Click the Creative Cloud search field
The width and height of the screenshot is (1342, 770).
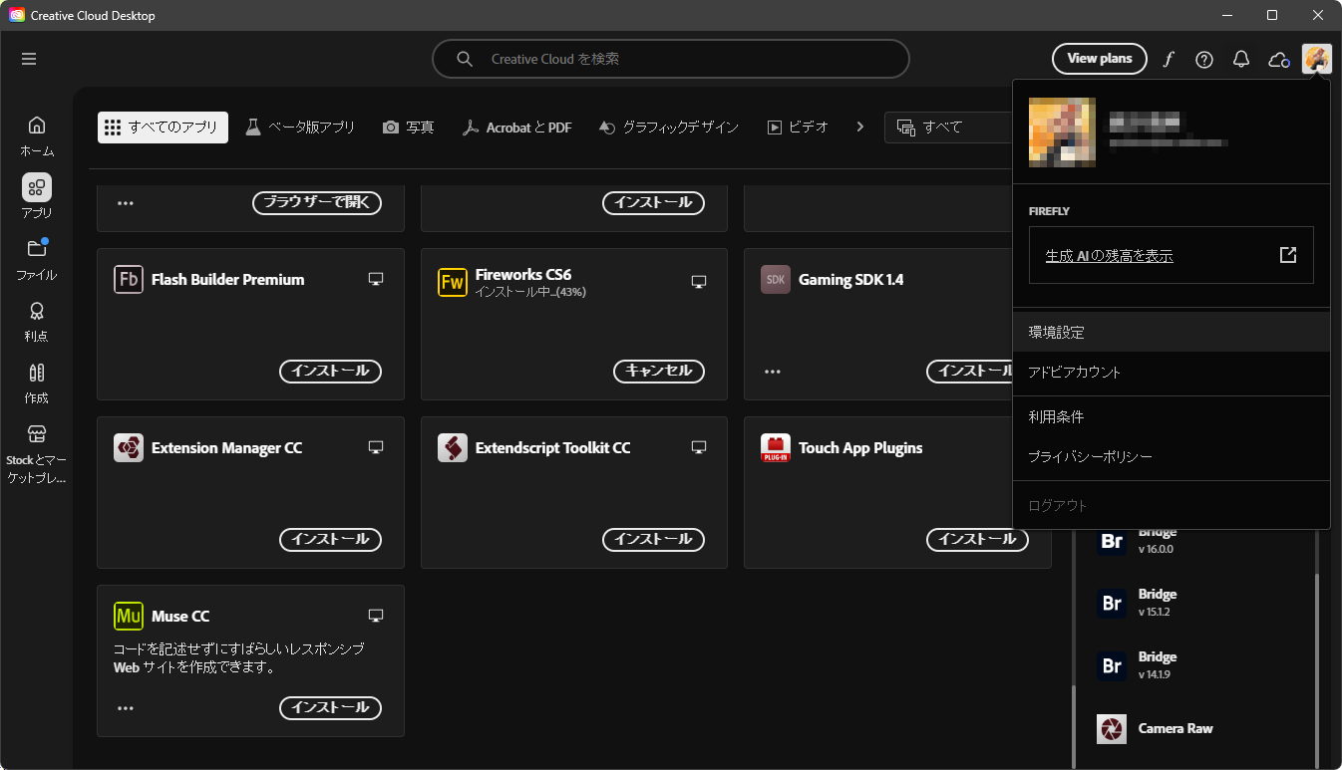(x=670, y=59)
